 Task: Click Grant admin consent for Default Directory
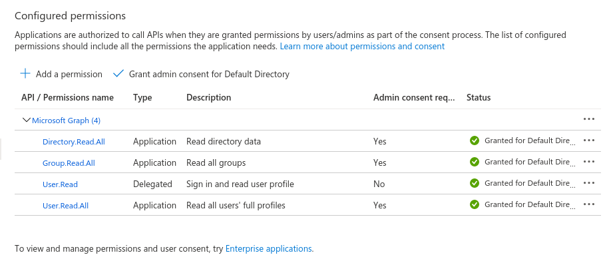coord(201,74)
